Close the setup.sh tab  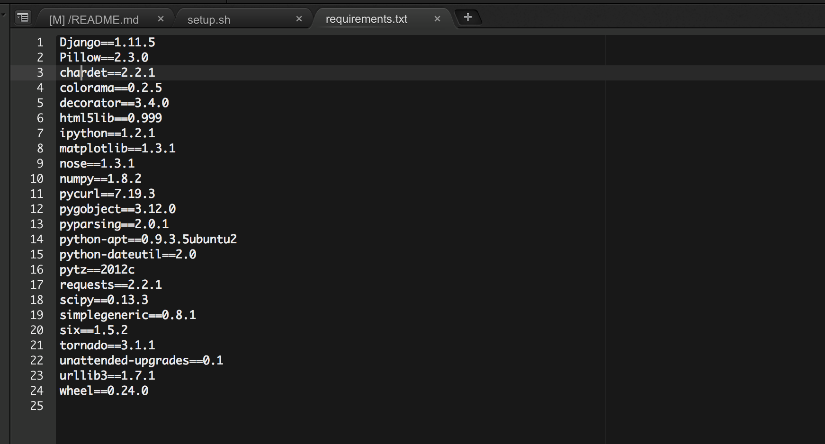(299, 19)
